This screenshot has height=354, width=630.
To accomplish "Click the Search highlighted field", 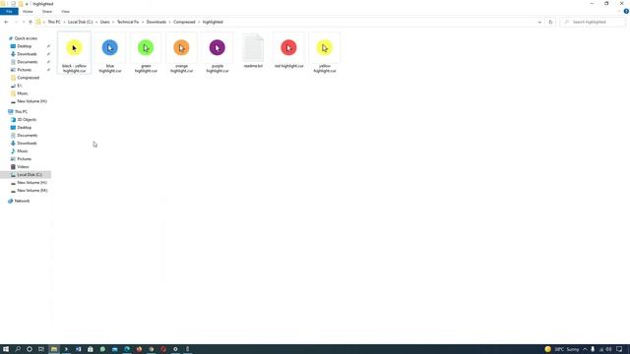I will click(x=593, y=22).
